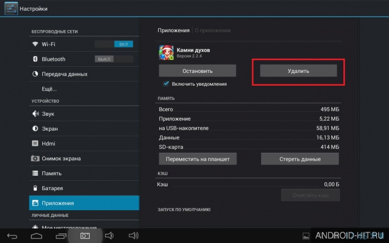Uncheck Включить уведомления checkbox
This screenshot has height=243, width=389.
[166, 83]
